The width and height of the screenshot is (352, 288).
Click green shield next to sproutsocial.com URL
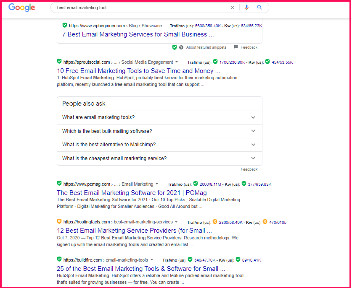coord(59,62)
